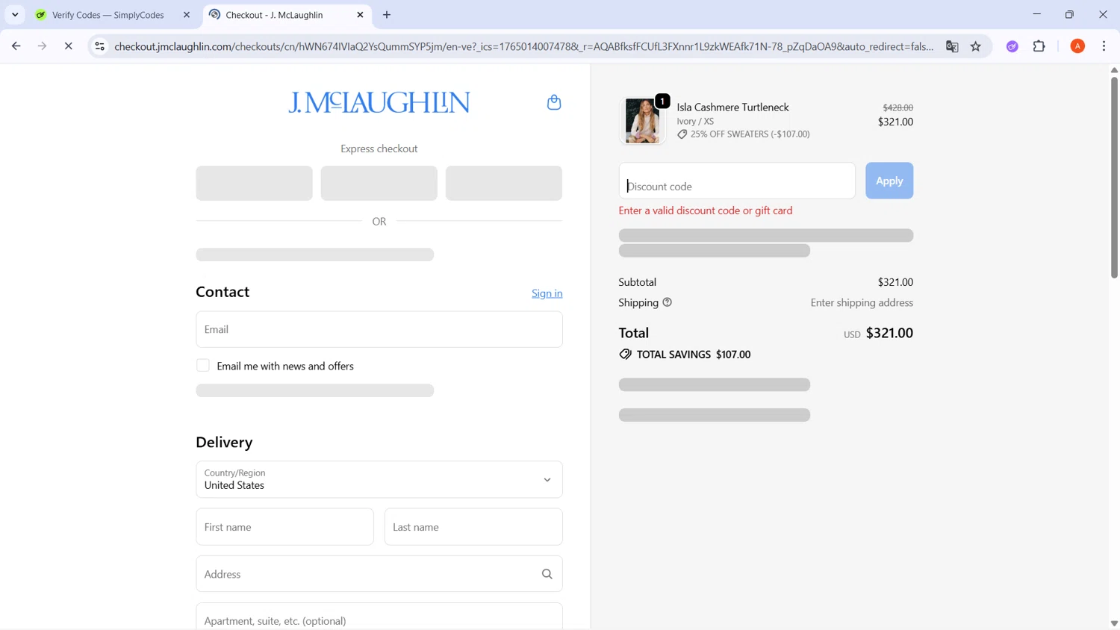Click the 25% OFF SWEATERS discount tag icon
The width and height of the screenshot is (1120, 630).
pos(682,134)
